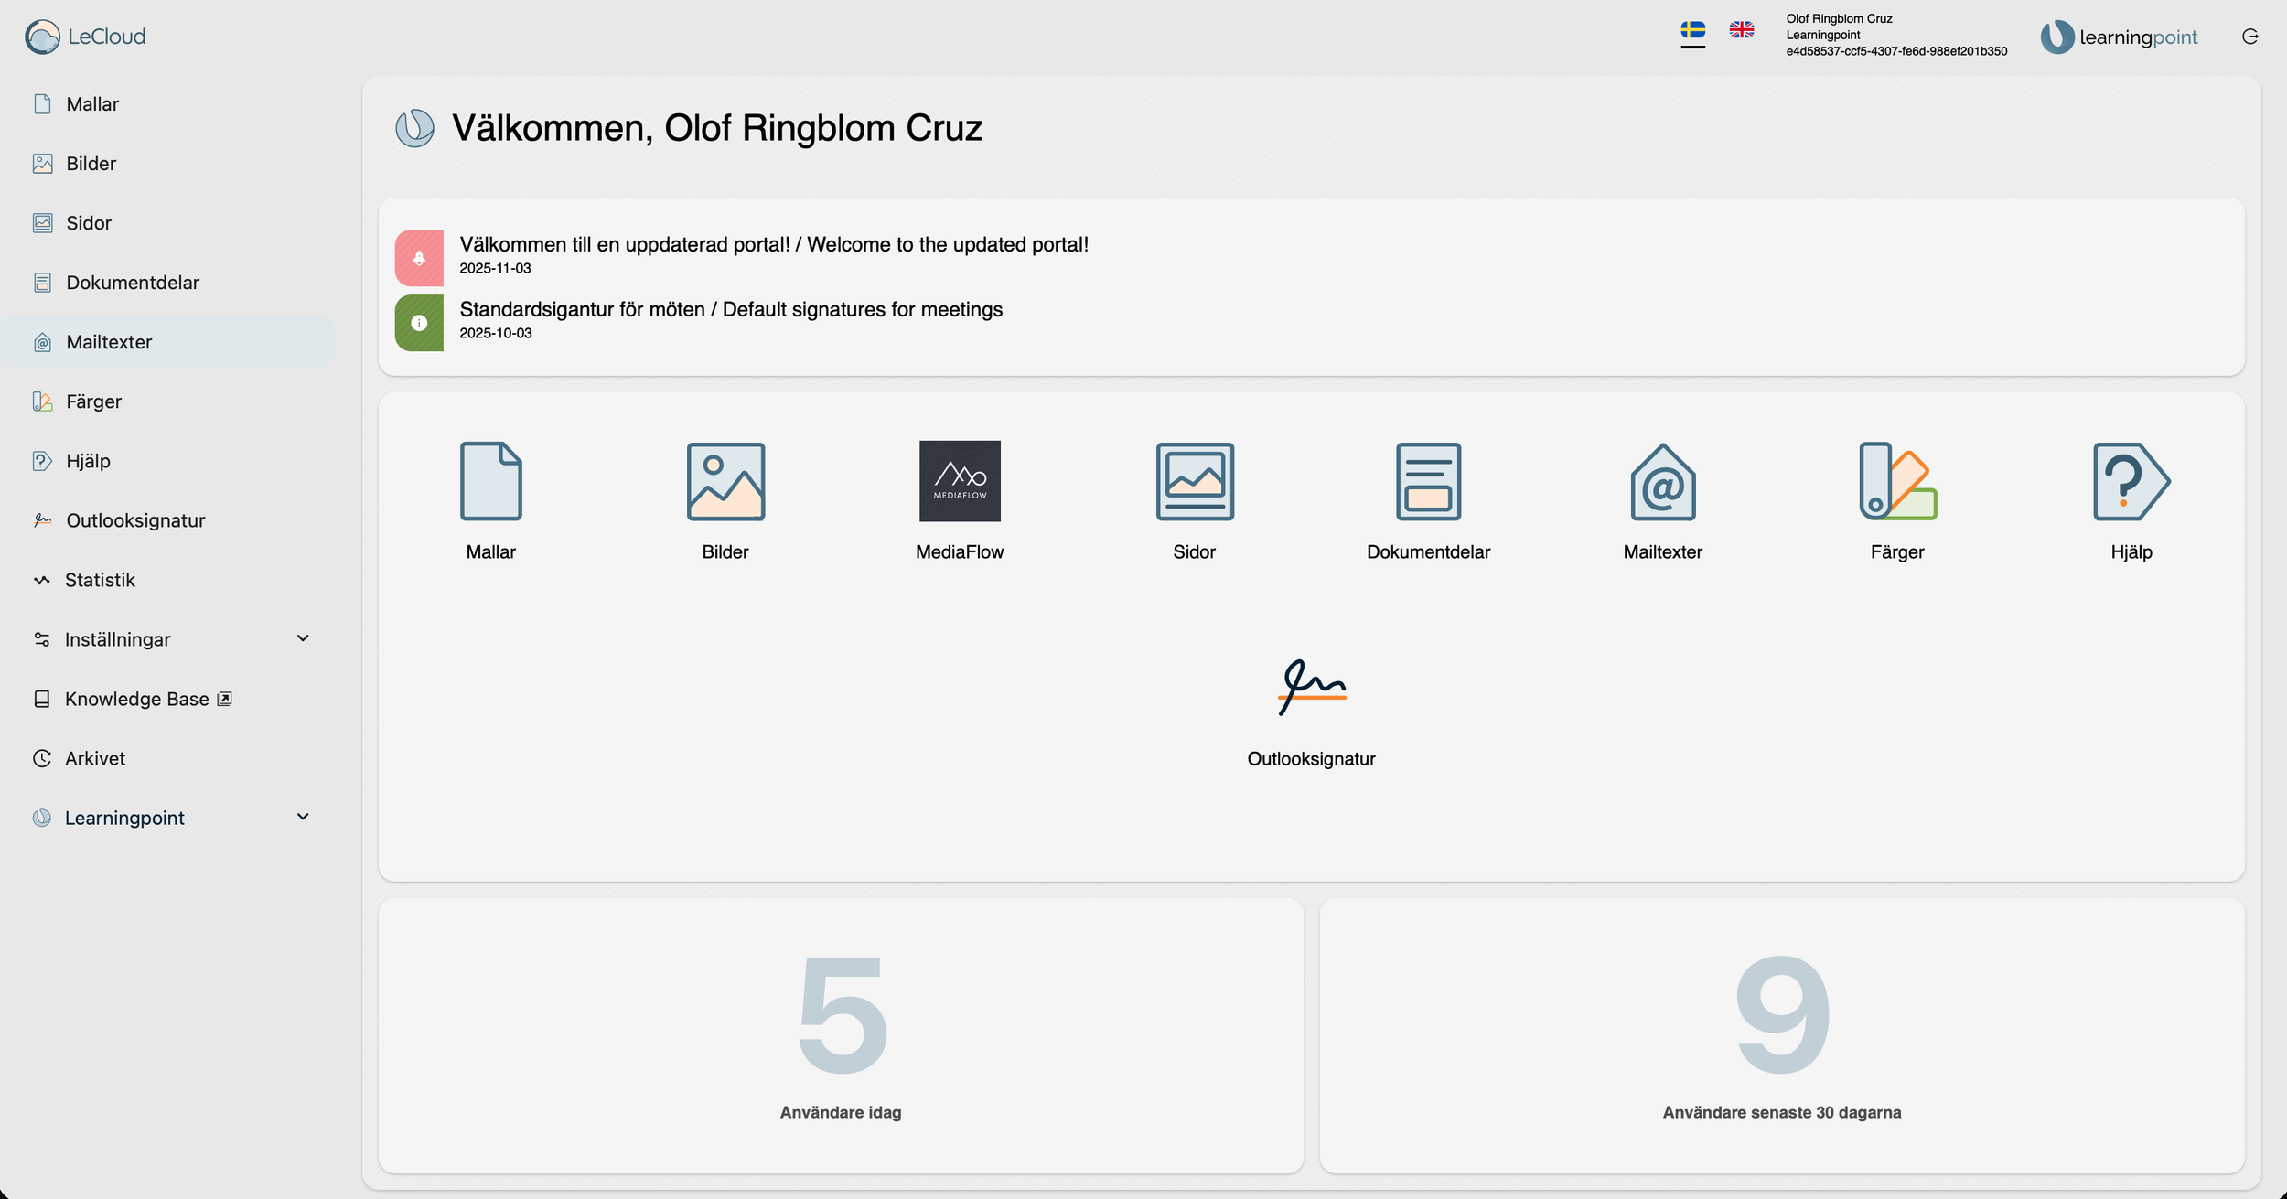Click the Outlooksignatur signature icon tile
2287x1199 pixels.
pos(1311,687)
